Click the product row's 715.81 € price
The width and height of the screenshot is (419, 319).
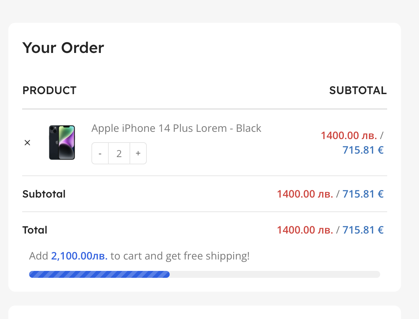coord(363,150)
